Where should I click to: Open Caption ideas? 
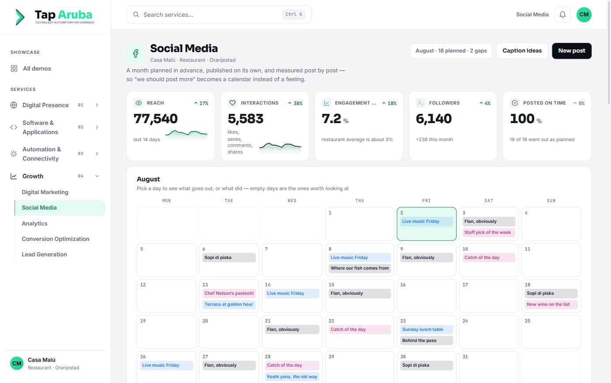(522, 51)
